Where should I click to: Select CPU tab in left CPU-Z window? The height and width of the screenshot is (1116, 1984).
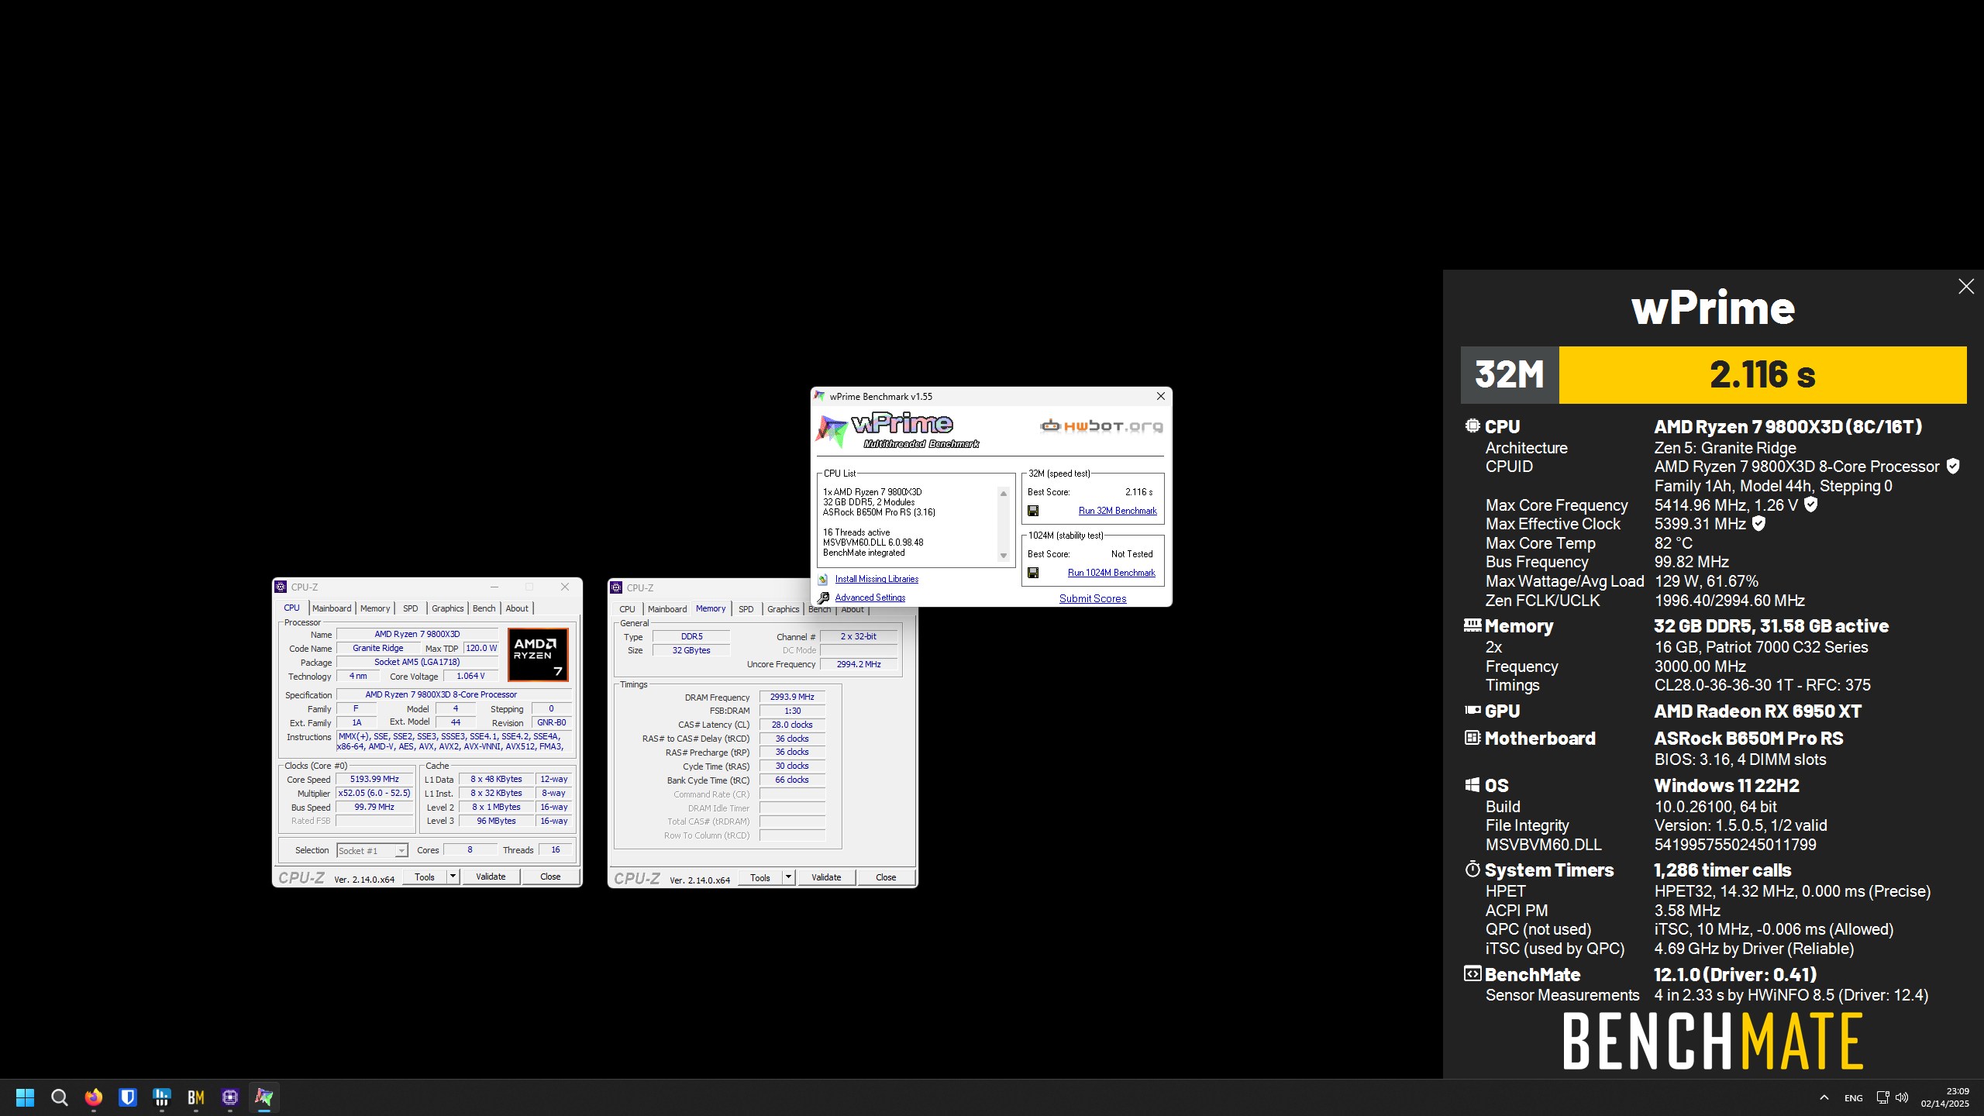point(292,608)
